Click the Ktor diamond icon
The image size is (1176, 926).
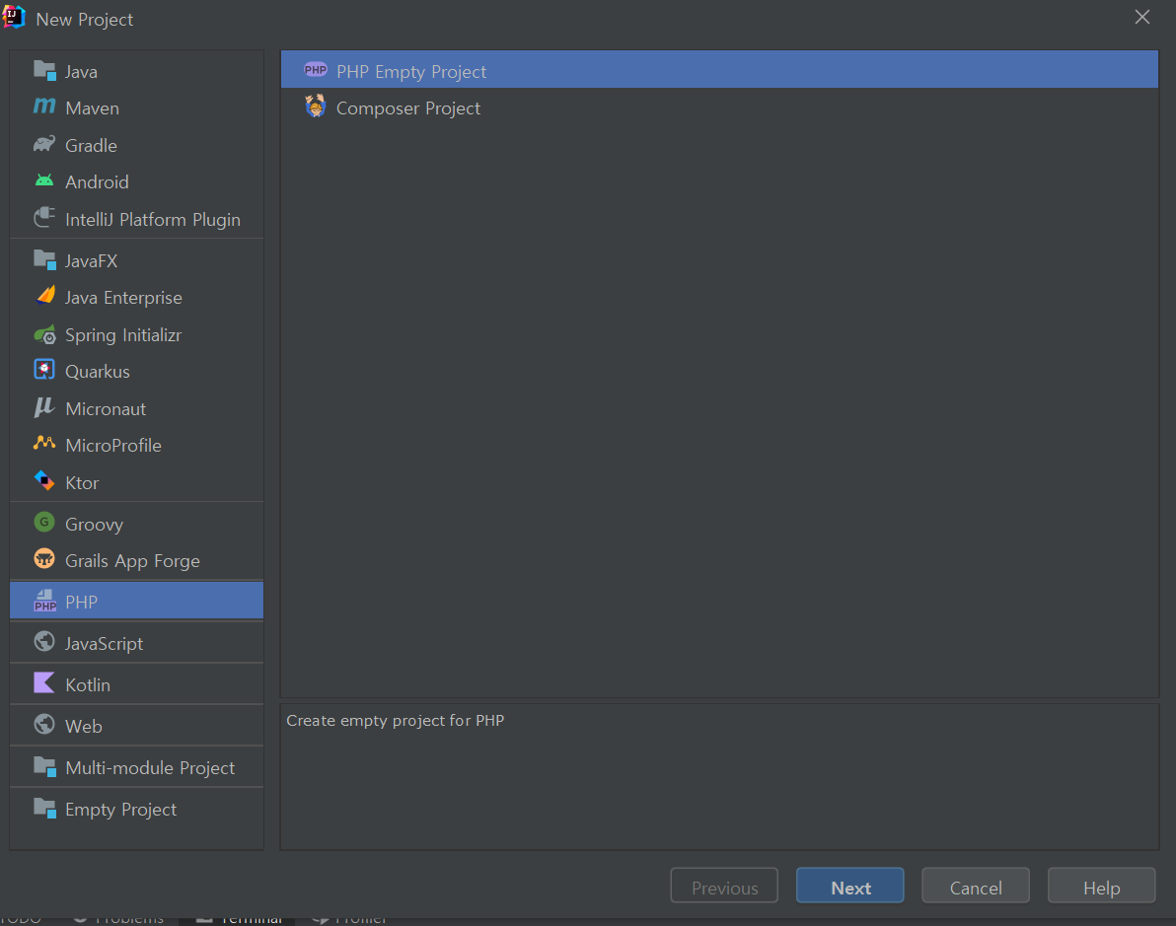45,481
